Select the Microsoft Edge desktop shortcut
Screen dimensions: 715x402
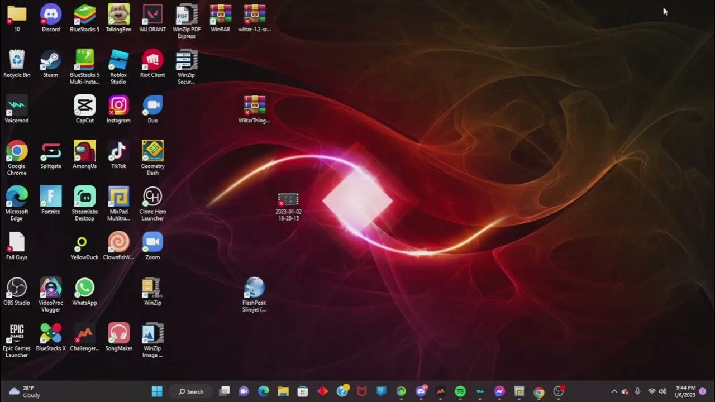[17, 204]
